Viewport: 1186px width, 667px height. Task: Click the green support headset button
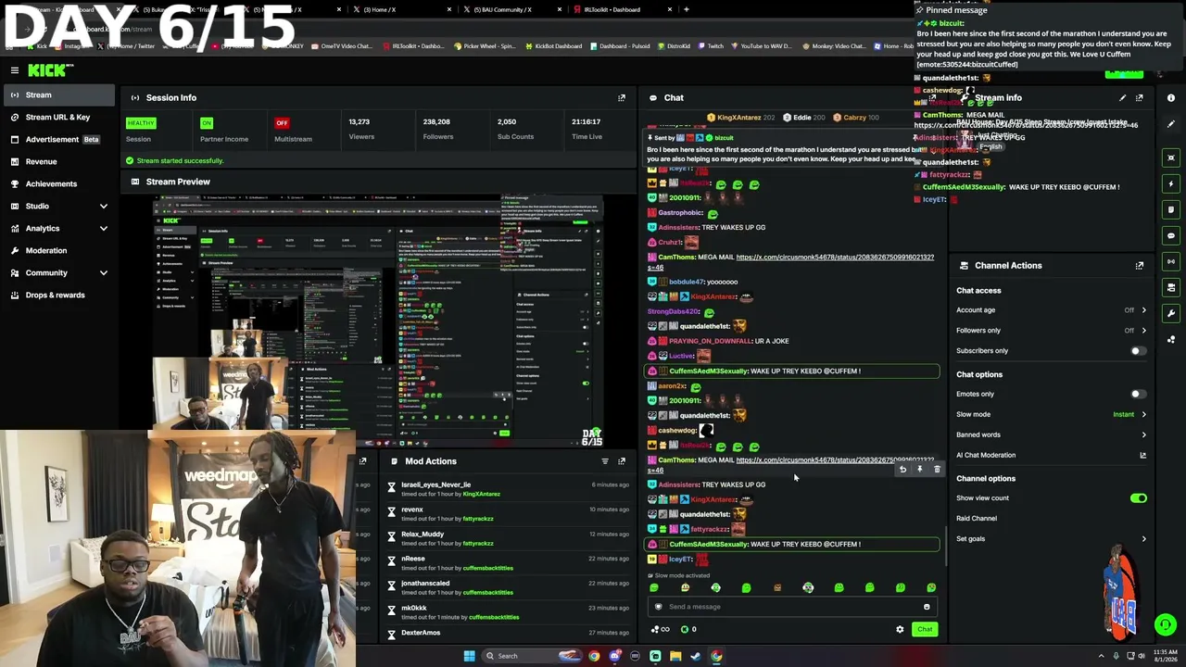pyautogui.click(x=1165, y=625)
